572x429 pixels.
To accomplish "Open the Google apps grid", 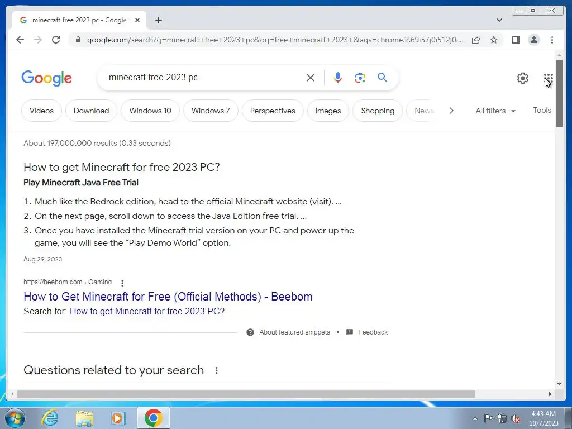I will [549, 78].
